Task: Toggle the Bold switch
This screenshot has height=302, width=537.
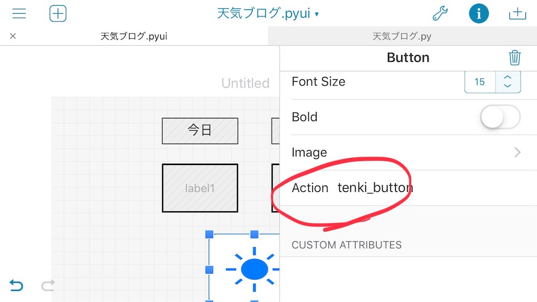Action: pos(500,117)
